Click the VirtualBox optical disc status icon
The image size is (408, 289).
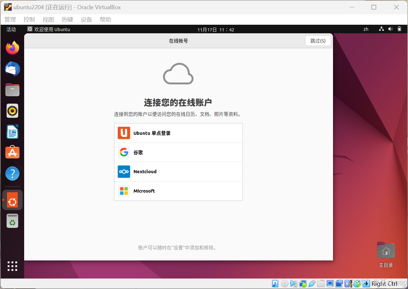tap(285, 283)
